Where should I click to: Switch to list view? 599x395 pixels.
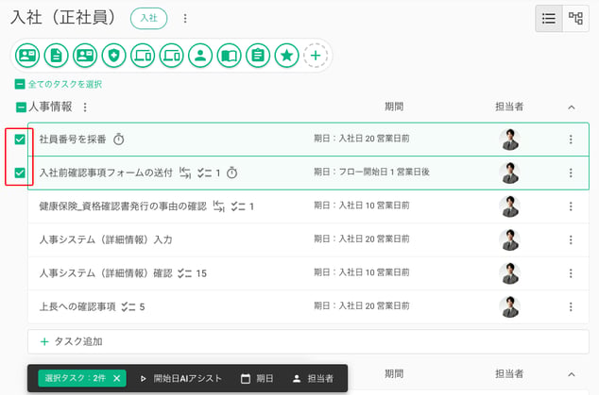549,18
